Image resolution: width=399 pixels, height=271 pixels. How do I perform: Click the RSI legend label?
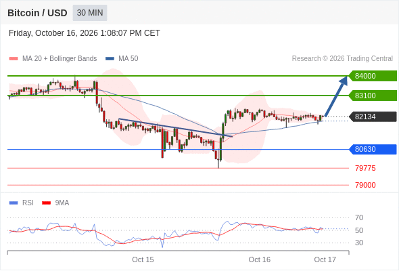28,203
